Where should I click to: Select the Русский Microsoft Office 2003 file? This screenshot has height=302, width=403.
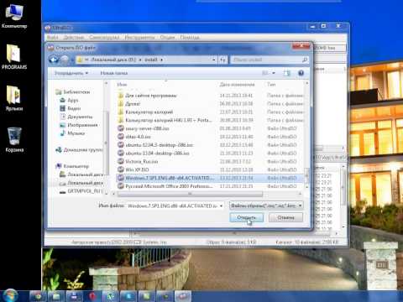pos(169,186)
